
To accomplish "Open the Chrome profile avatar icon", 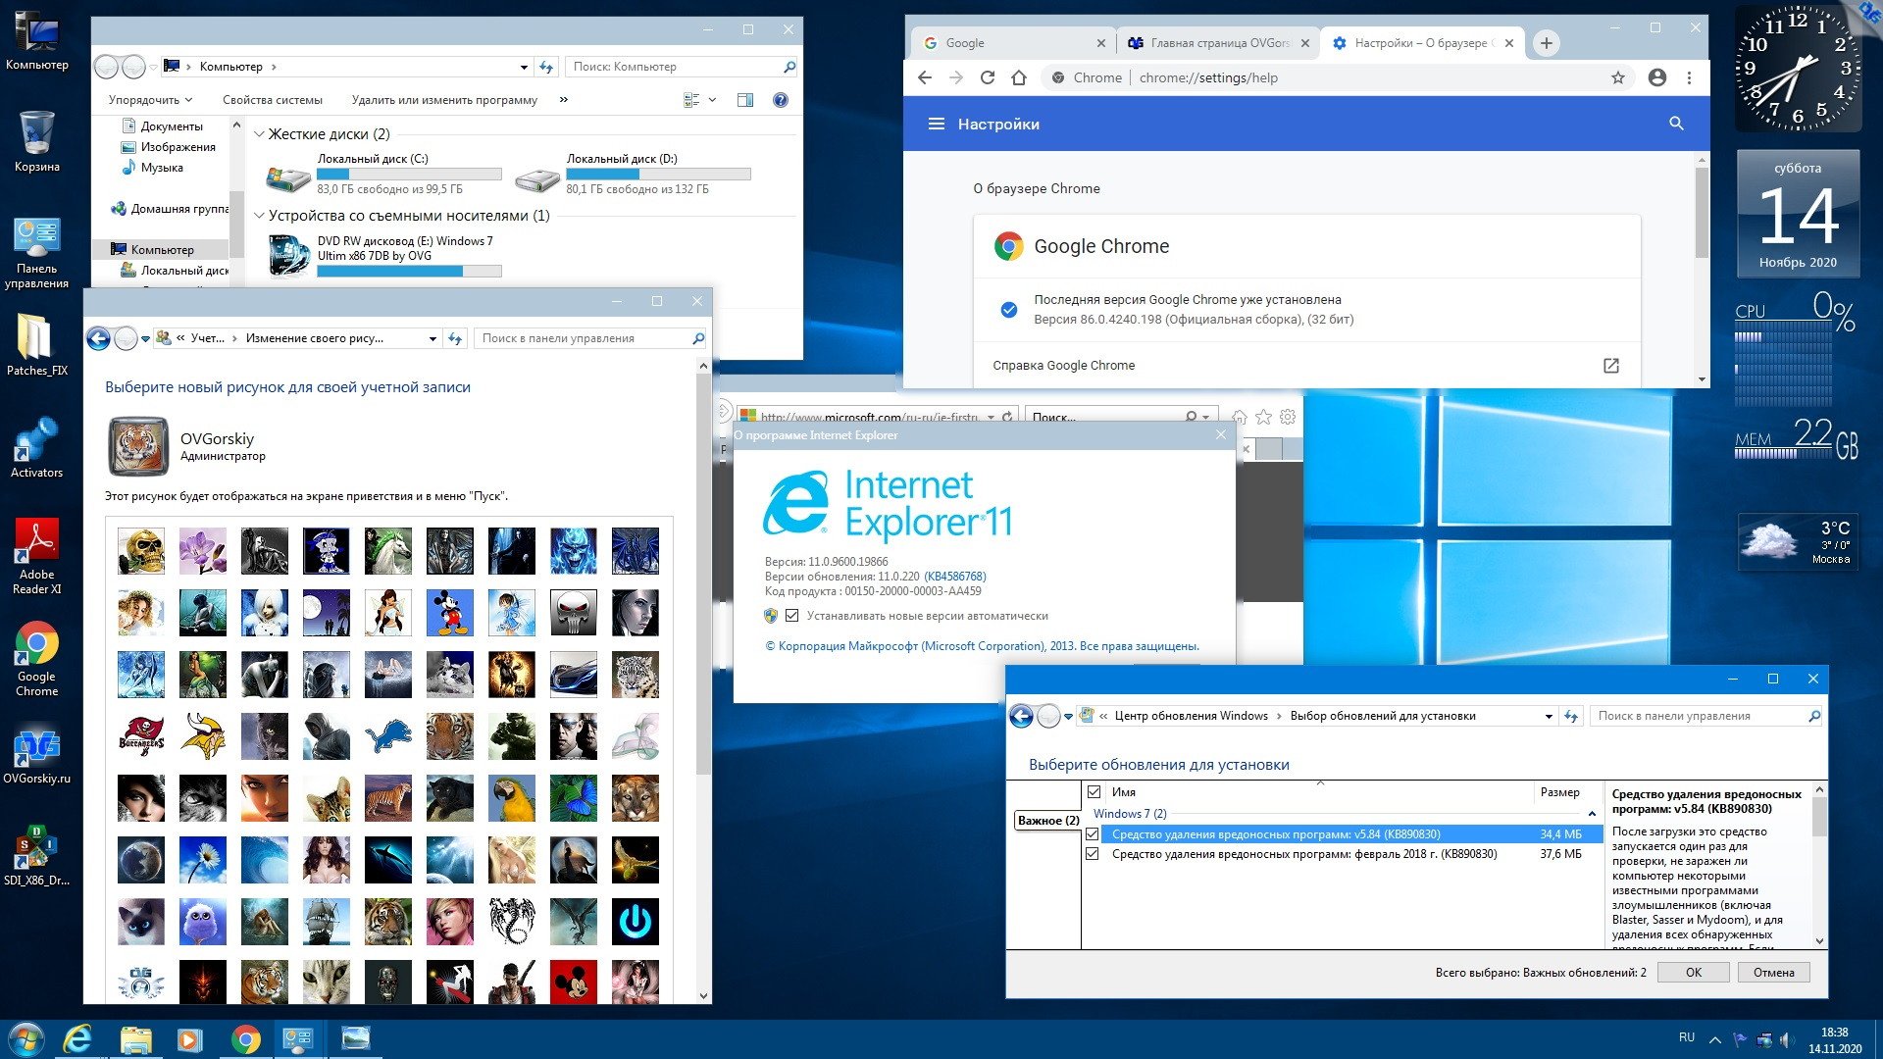I will pos(1657,77).
